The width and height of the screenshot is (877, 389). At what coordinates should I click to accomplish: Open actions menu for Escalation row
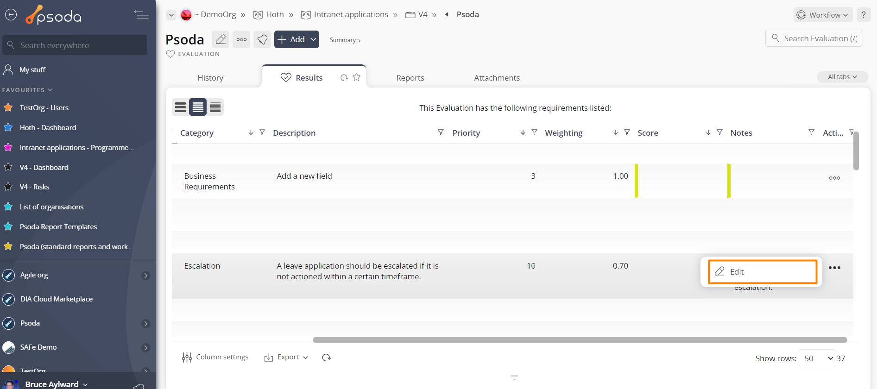pyautogui.click(x=834, y=268)
